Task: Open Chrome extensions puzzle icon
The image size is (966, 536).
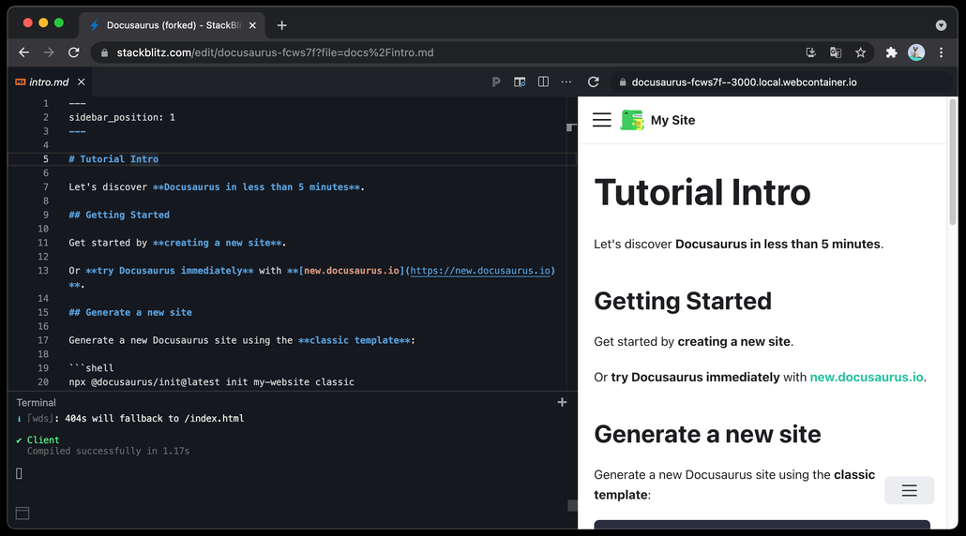Action: [x=891, y=52]
